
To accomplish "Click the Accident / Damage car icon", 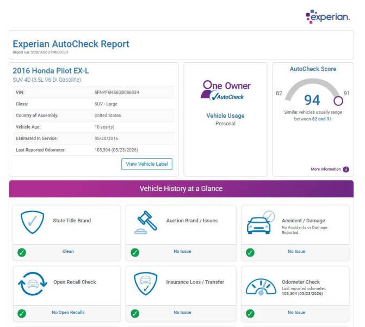I will 261,222.
